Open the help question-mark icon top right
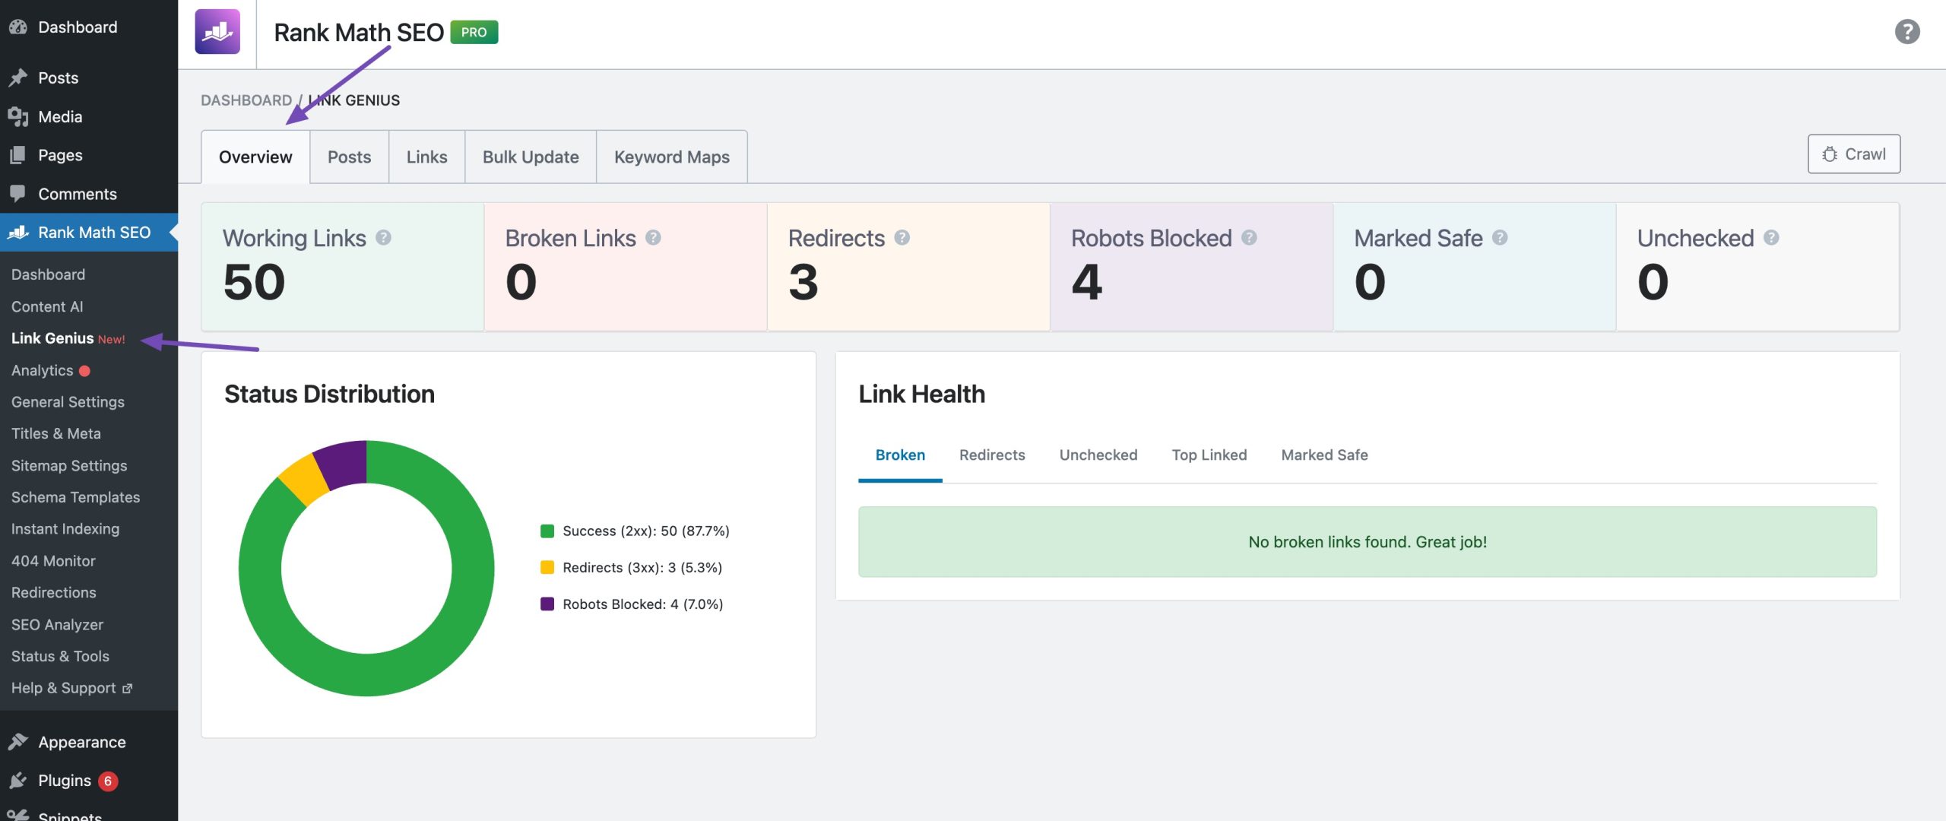 pyautogui.click(x=1907, y=32)
